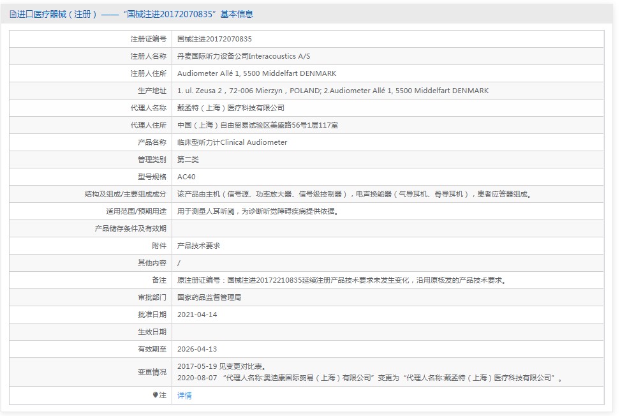Click the 2020-08-07 change record entry
This screenshot has width=620, height=416.
[370, 378]
